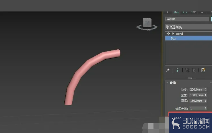This screenshot has width=212, height=133.
Task: Collapse the 参数 rollout
Action: 167,82
